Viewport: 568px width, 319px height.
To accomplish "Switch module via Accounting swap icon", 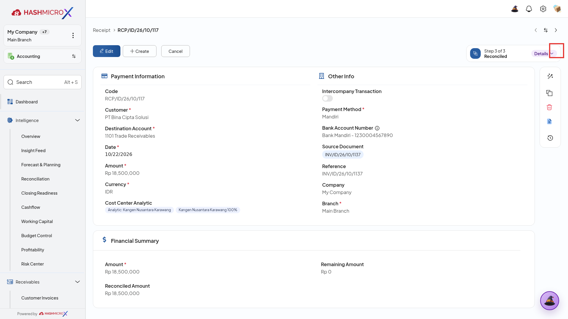I will pyautogui.click(x=74, y=56).
